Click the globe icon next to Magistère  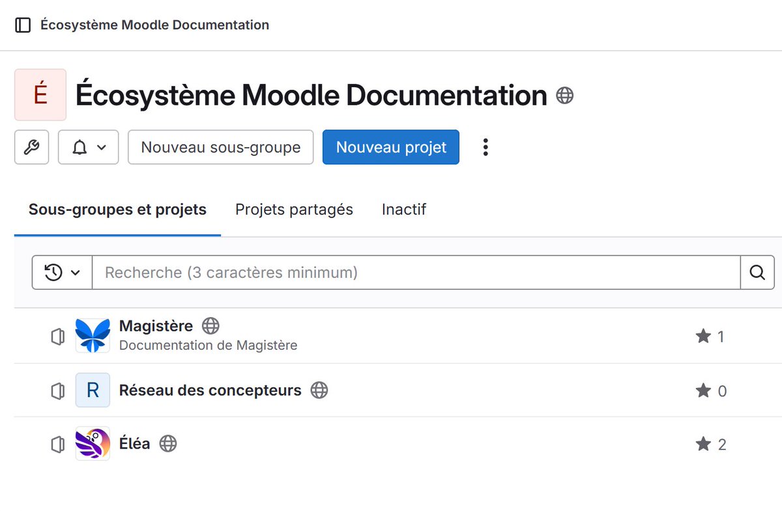(210, 325)
